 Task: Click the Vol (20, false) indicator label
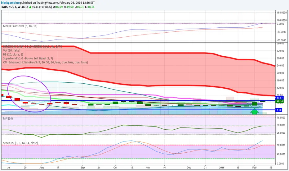click(x=11, y=50)
